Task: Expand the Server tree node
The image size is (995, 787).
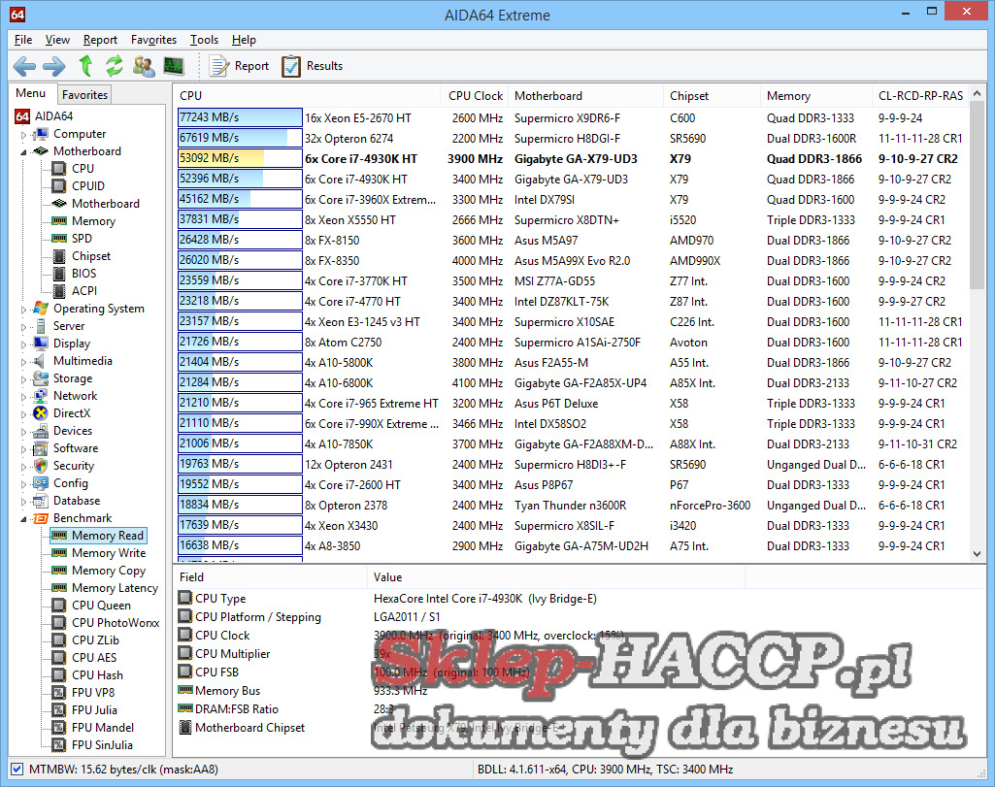Action: [x=23, y=327]
